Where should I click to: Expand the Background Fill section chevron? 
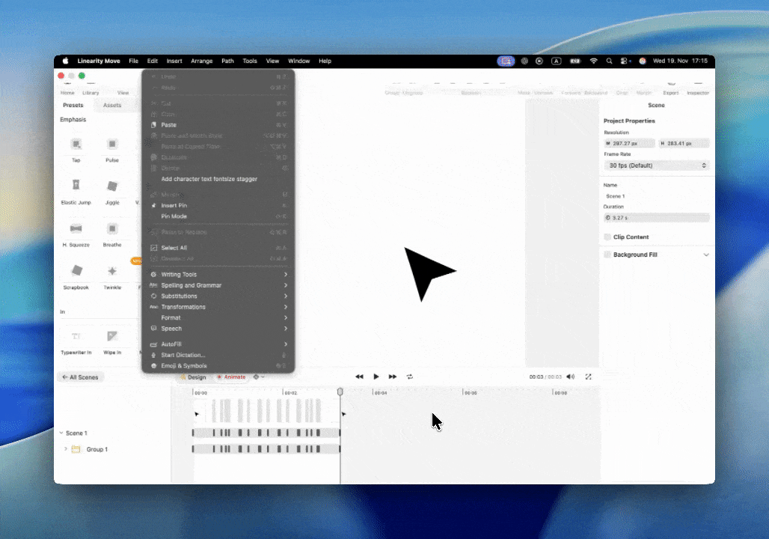pyautogui.click(x=706, y=255)
